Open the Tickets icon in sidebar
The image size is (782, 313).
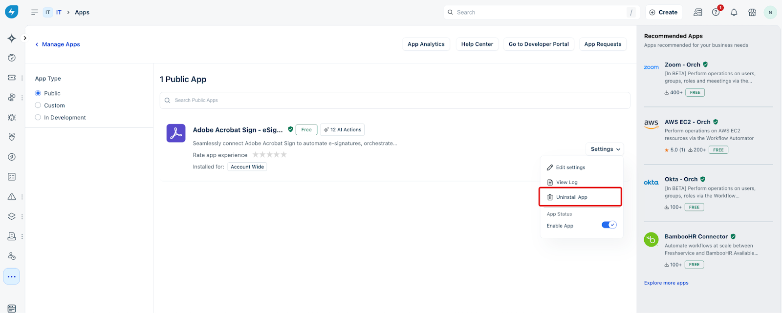[12, 78]
